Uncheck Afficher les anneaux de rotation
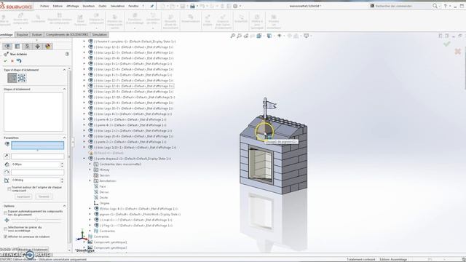 [5, 237]
